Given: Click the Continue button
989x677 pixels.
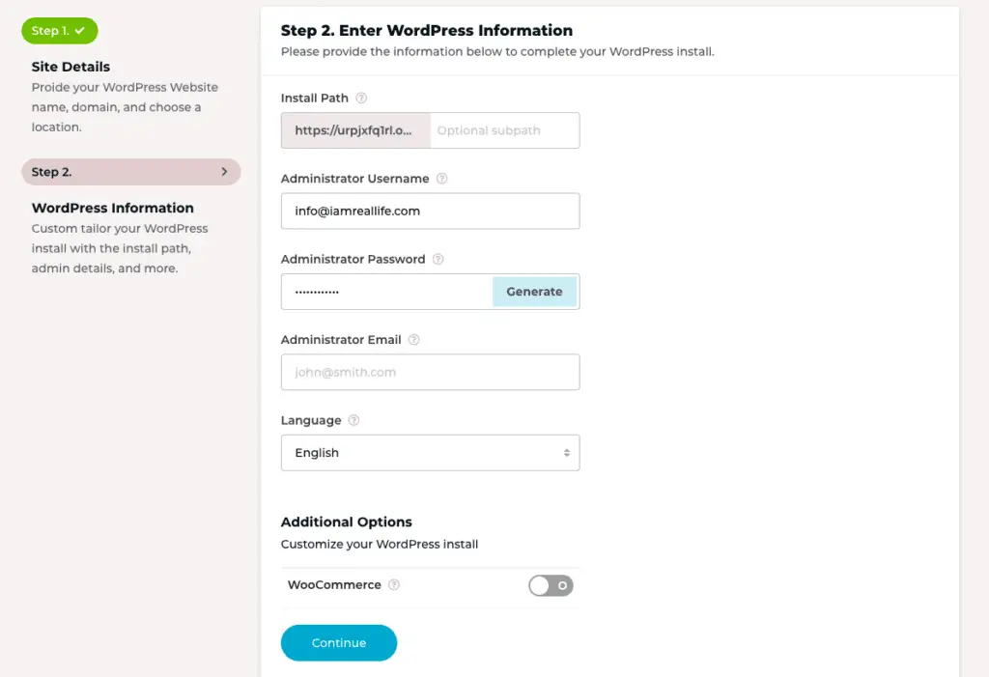Looking at the screenshot, I should point(339,643).
